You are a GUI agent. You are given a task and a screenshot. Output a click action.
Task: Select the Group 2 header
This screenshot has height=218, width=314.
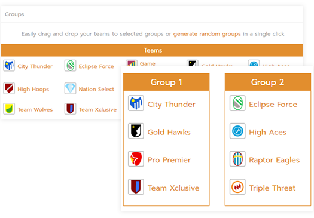coord(268,82)
